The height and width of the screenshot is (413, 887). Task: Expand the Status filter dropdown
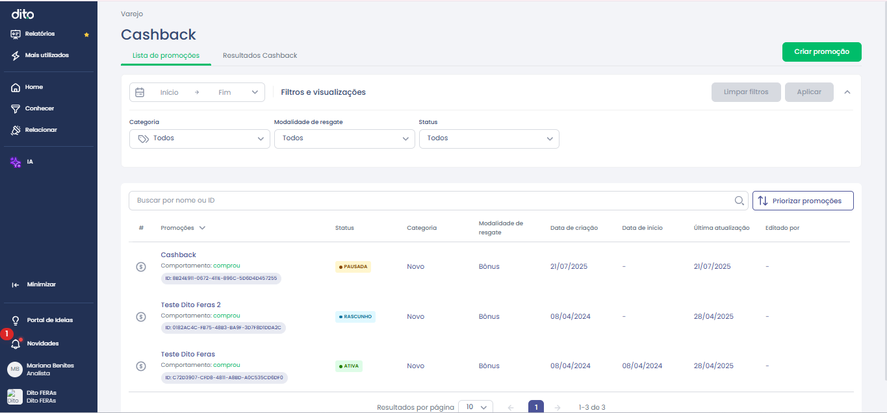[x=489, y=138]
